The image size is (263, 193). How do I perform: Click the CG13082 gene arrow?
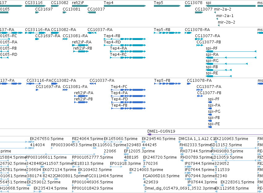(55, 6)
